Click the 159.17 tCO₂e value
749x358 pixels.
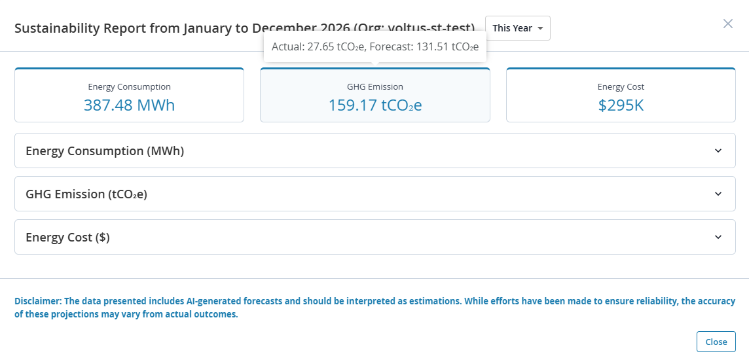[374, 105]
